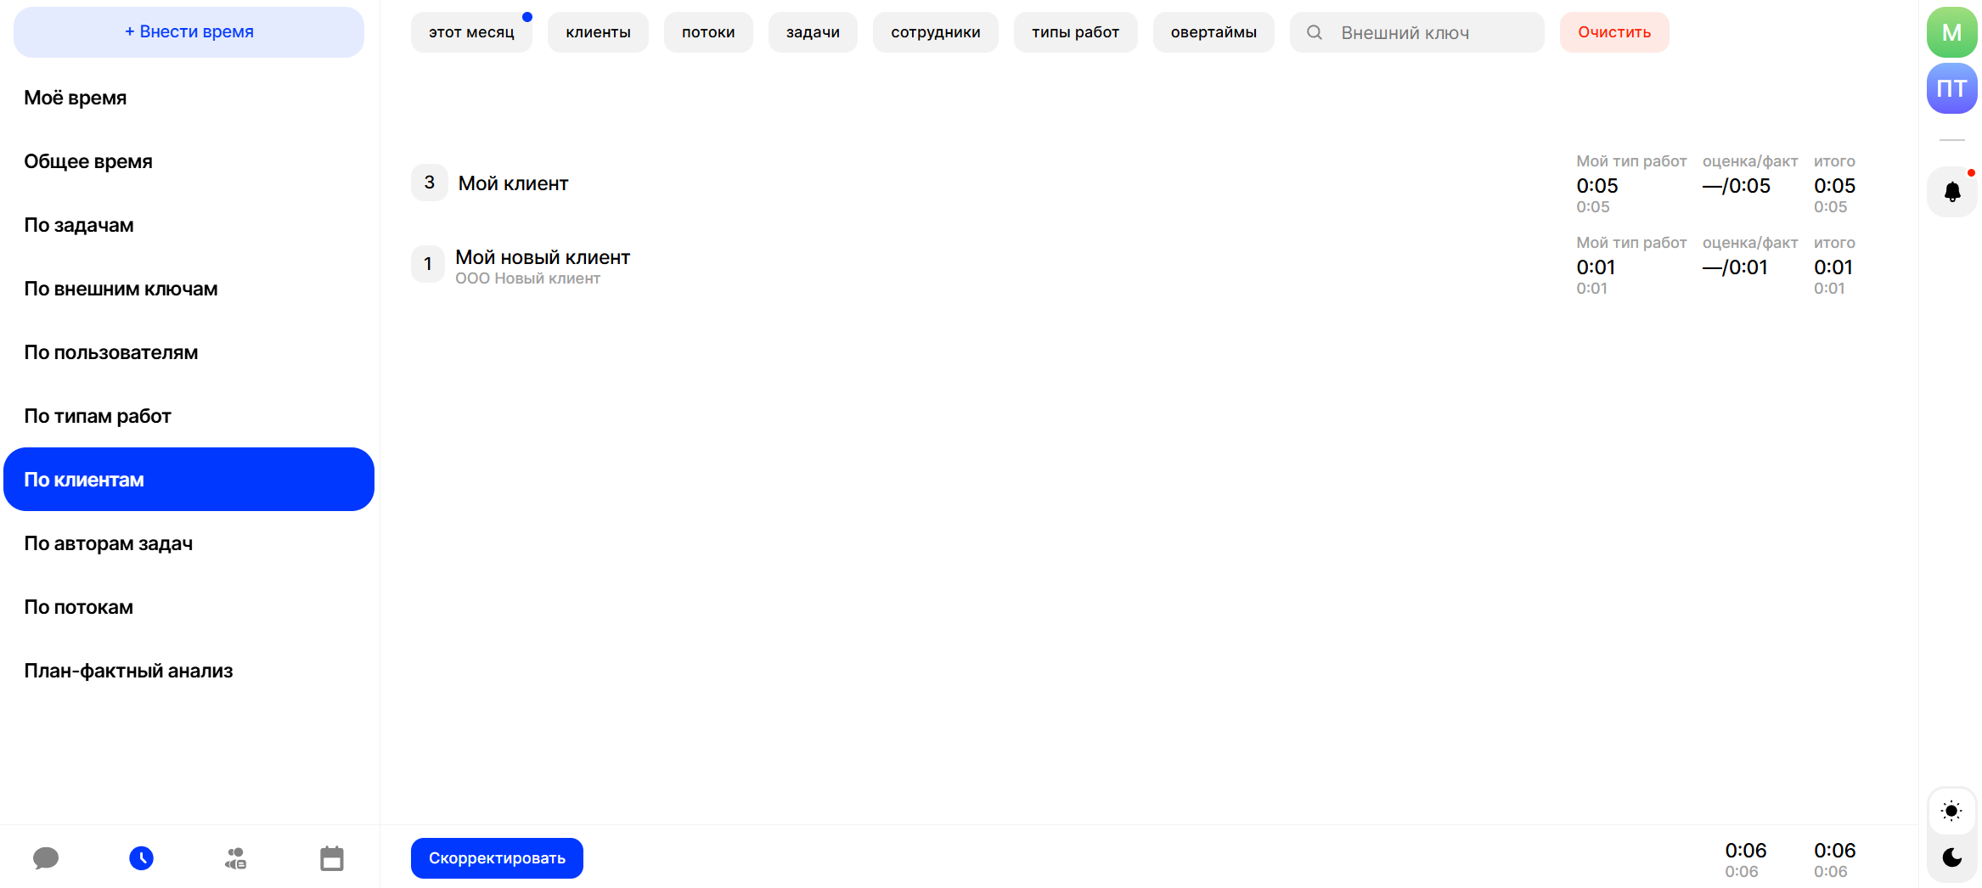Open the chat messages icon
This screenshot has height=888, width=1982.
point(46,858)
